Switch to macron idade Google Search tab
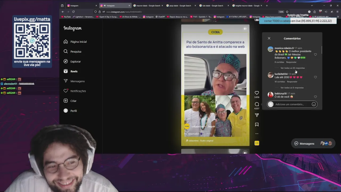 point(148,6)
